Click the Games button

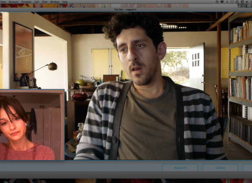click(x=220, y=168)
